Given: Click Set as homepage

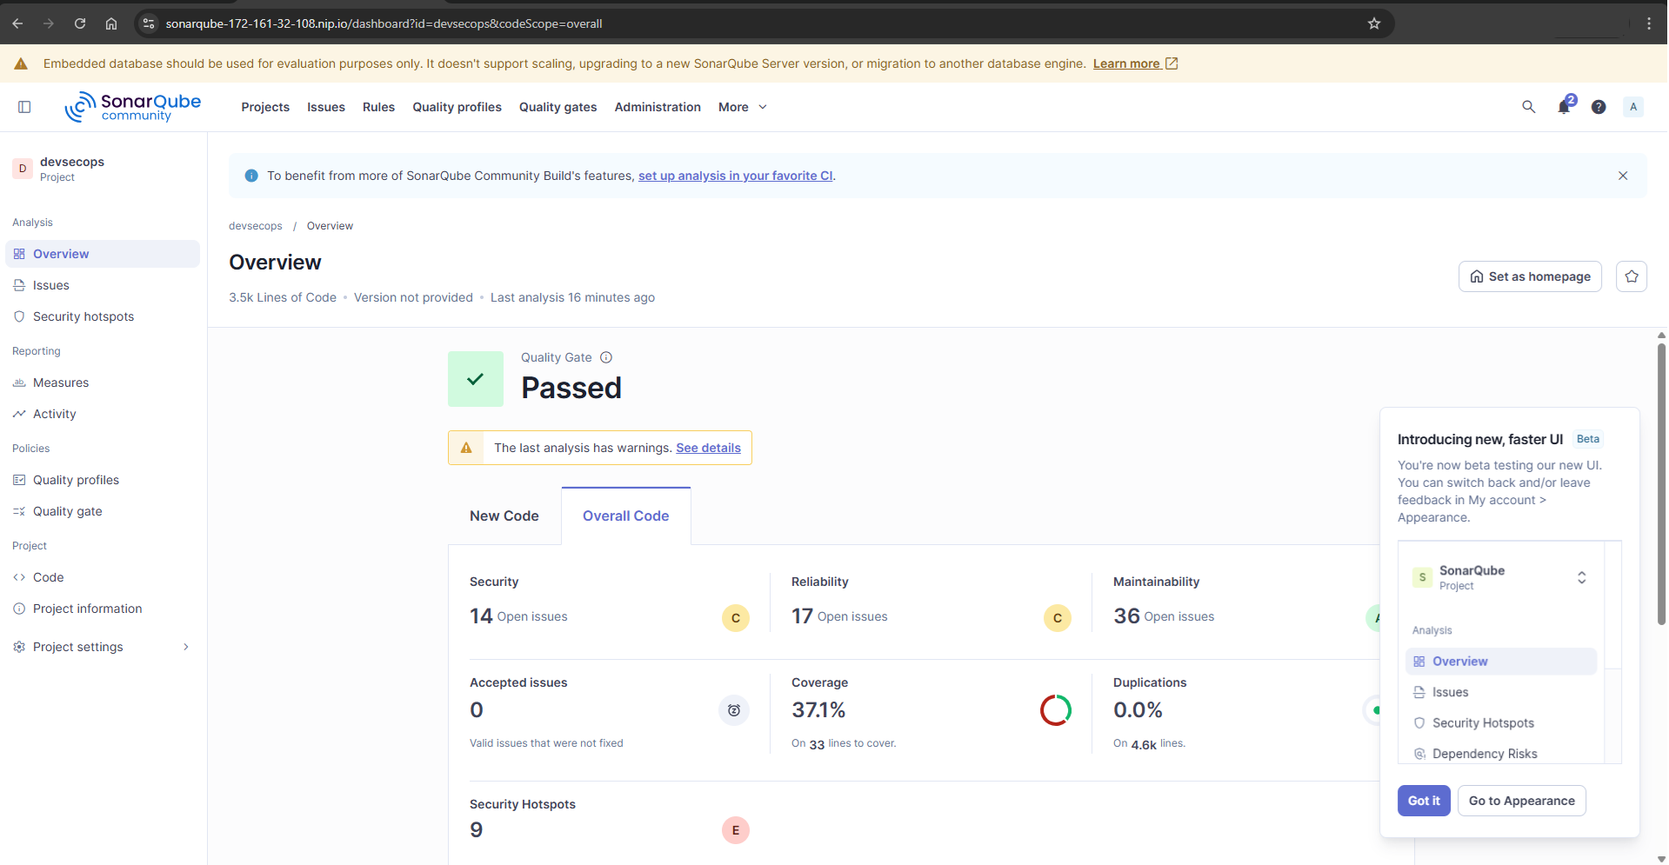Looking at the screenshot, I should pos(1530,276).
